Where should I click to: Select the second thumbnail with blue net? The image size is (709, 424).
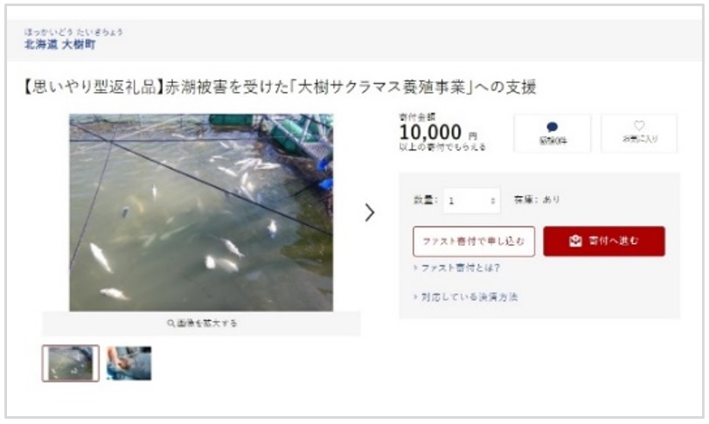point(129,364)
